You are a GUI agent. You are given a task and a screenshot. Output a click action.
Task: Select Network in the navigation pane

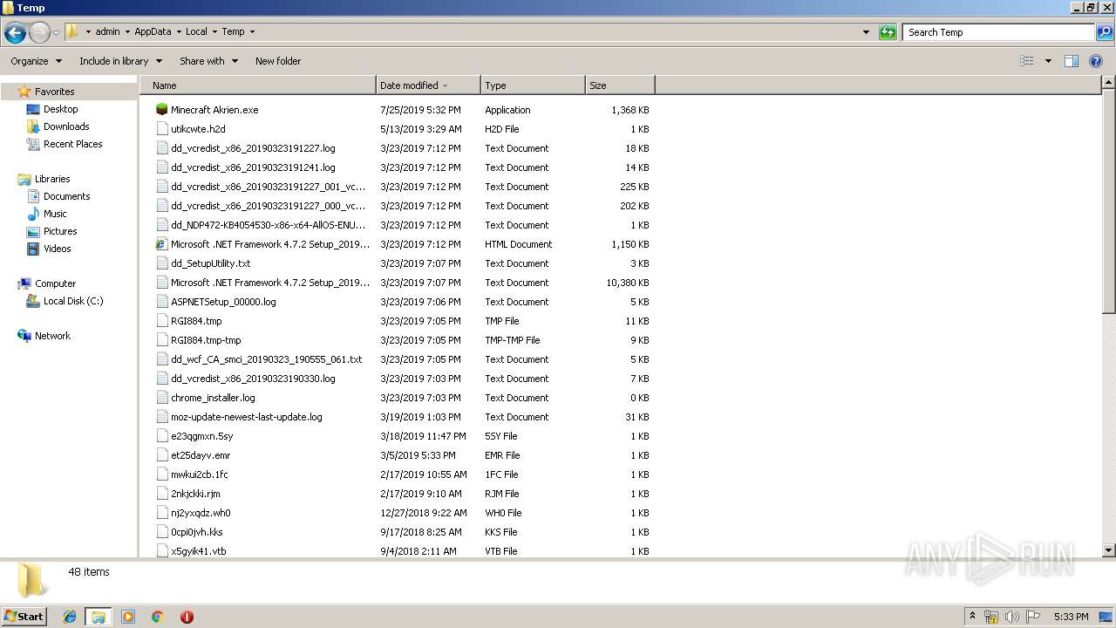52,336
